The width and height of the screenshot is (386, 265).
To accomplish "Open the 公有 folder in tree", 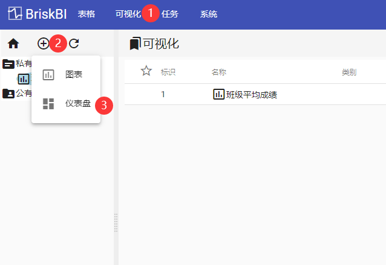I will (x=17, y=94).
